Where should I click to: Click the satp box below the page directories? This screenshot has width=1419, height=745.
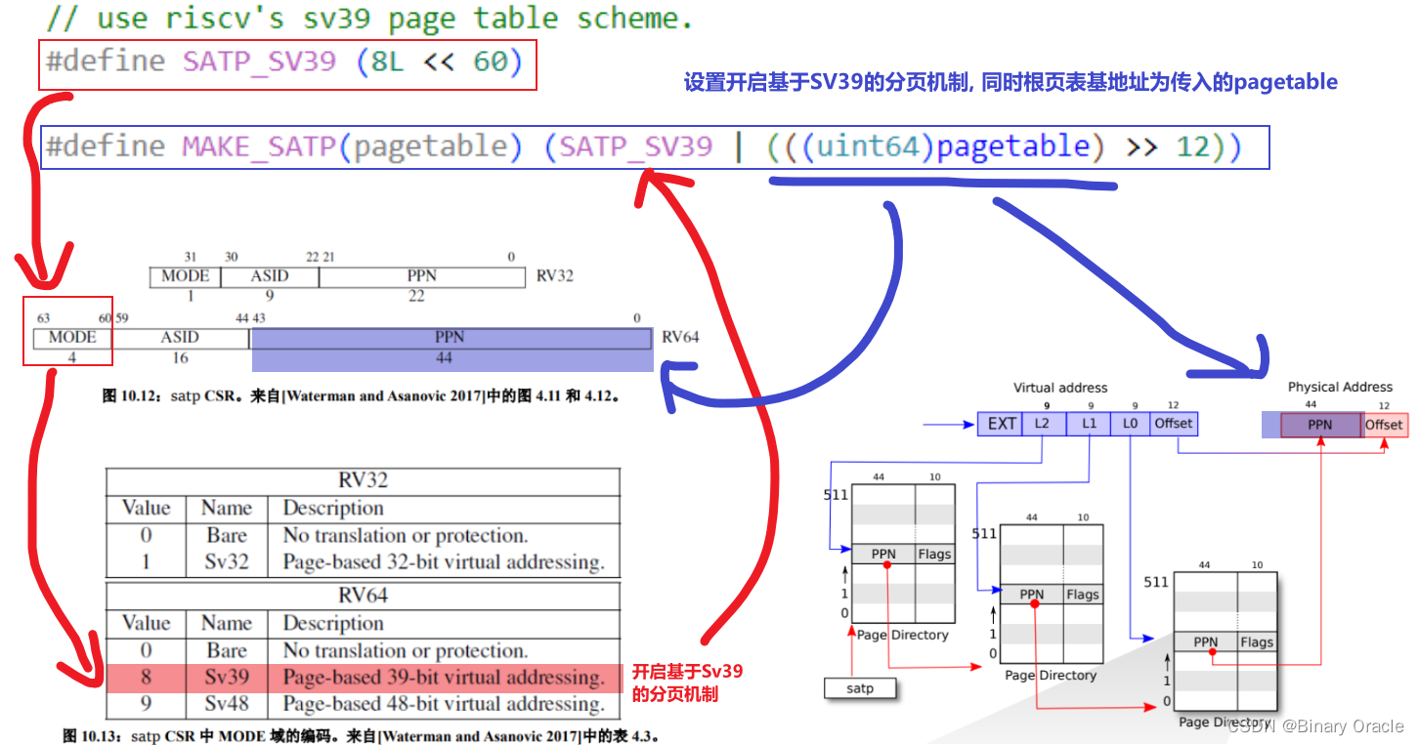(x=860, y=688)
